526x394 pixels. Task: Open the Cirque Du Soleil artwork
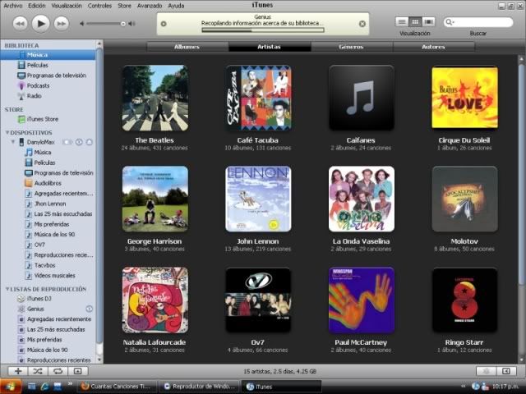click(464, 97)
